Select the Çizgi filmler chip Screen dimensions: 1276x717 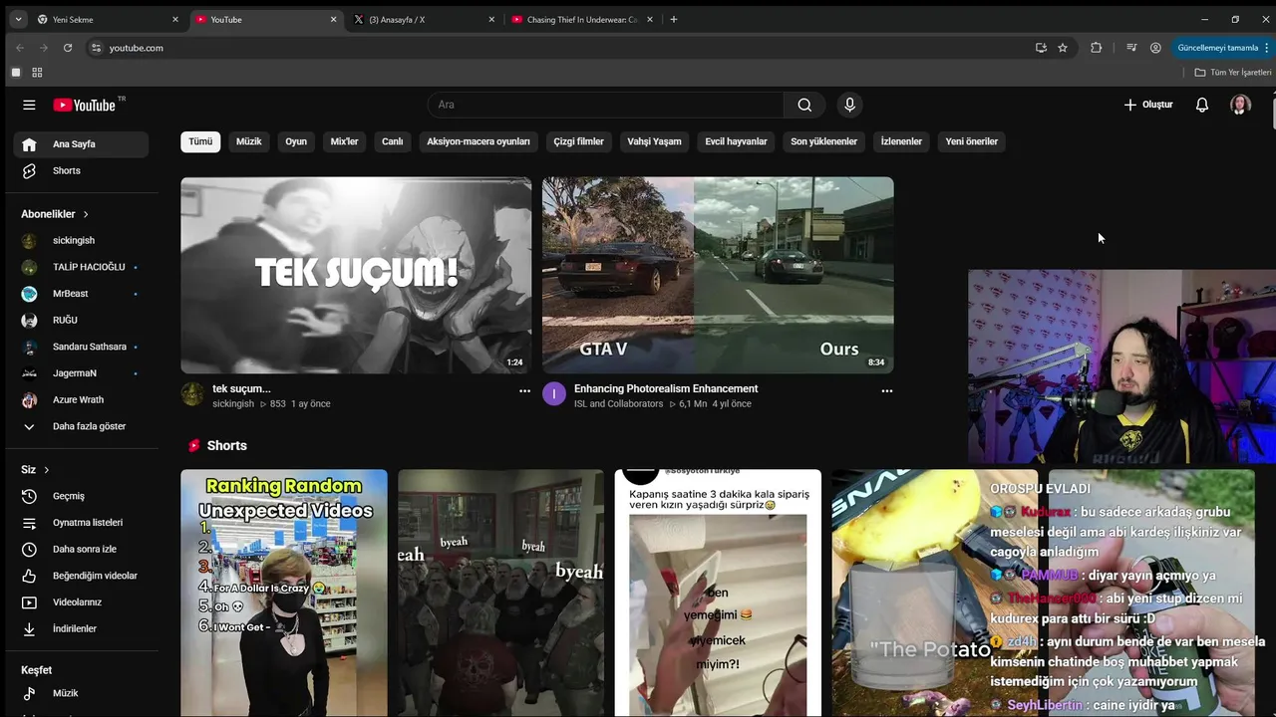pos(579,141)
